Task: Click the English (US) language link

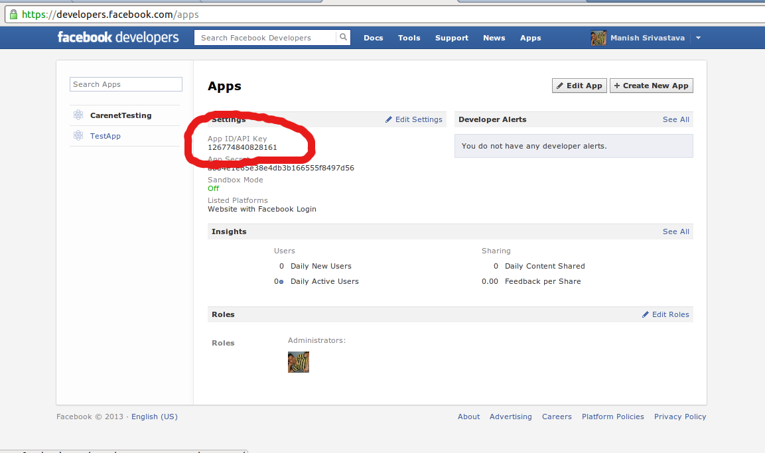Action: 154,417
